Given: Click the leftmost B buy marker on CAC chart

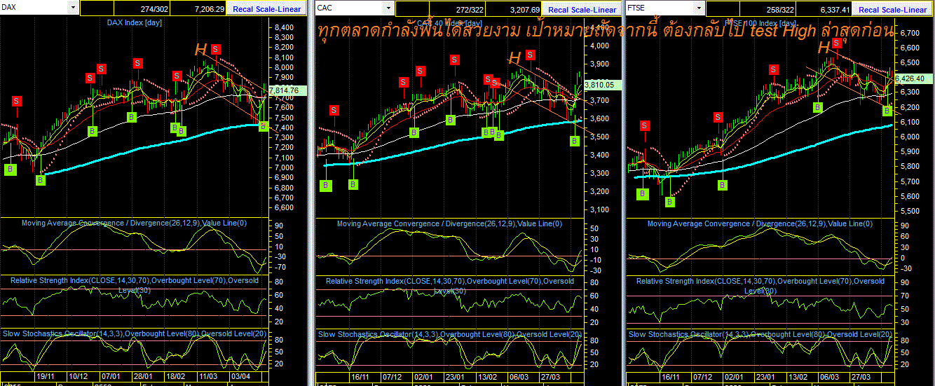Looking at the screenshot, I should pos(327,185).
